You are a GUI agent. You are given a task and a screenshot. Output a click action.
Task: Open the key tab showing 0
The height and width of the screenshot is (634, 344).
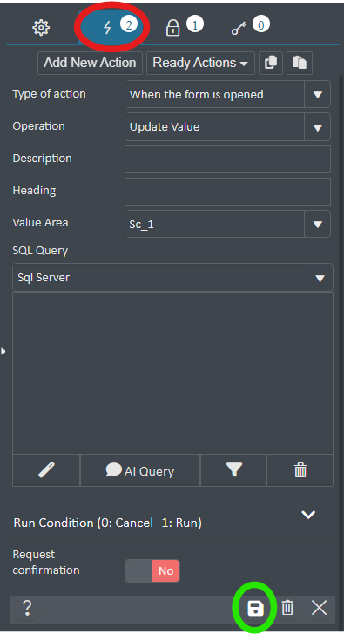pos(250,26)
